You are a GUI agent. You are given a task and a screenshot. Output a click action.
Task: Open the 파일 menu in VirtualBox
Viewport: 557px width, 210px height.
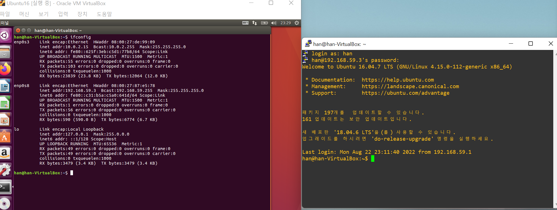pos(5,14)
